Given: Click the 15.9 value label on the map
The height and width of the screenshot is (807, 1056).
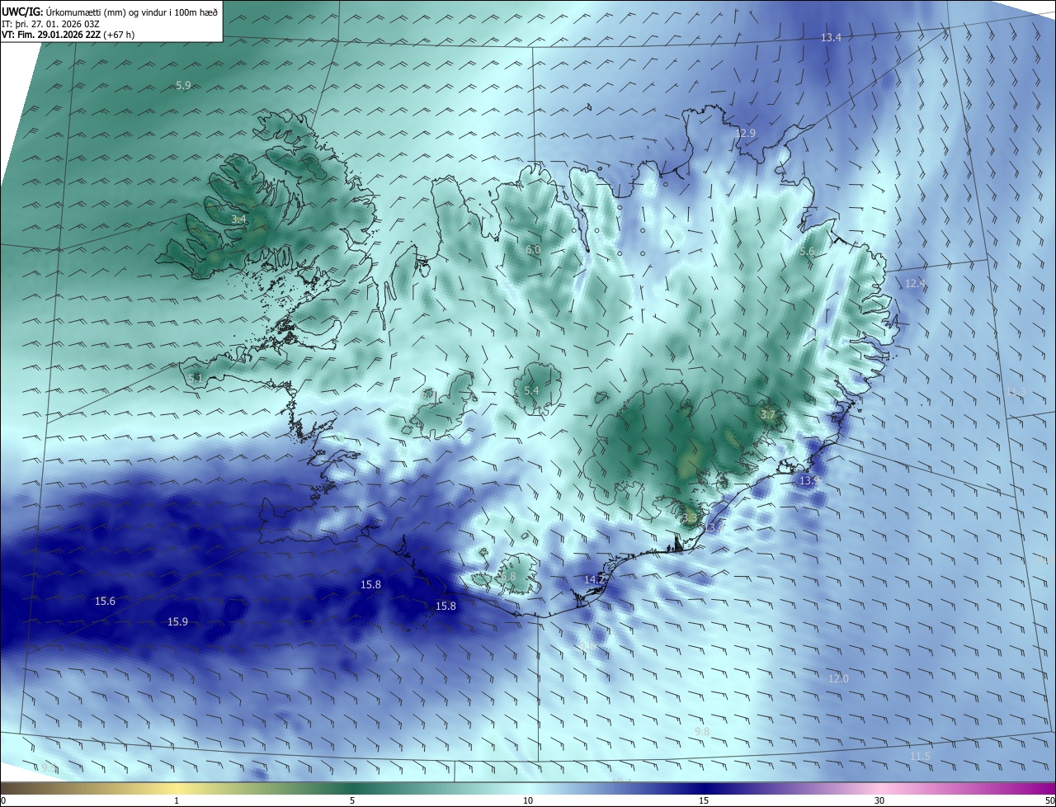Looking at the screenshot, I should coord(177,621).
